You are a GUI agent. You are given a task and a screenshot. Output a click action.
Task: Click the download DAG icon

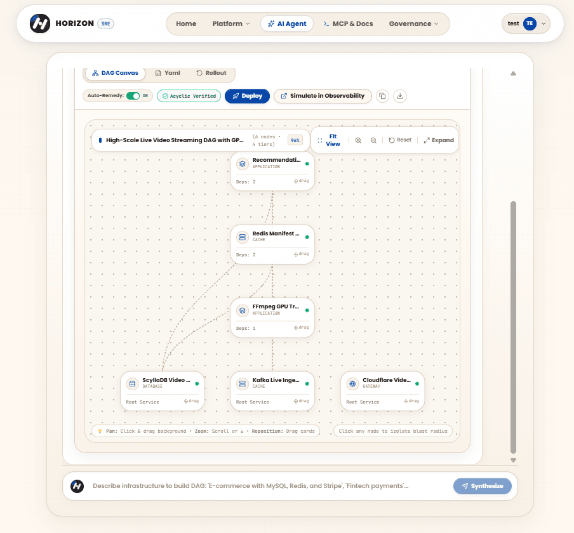(x=400, y=96)
